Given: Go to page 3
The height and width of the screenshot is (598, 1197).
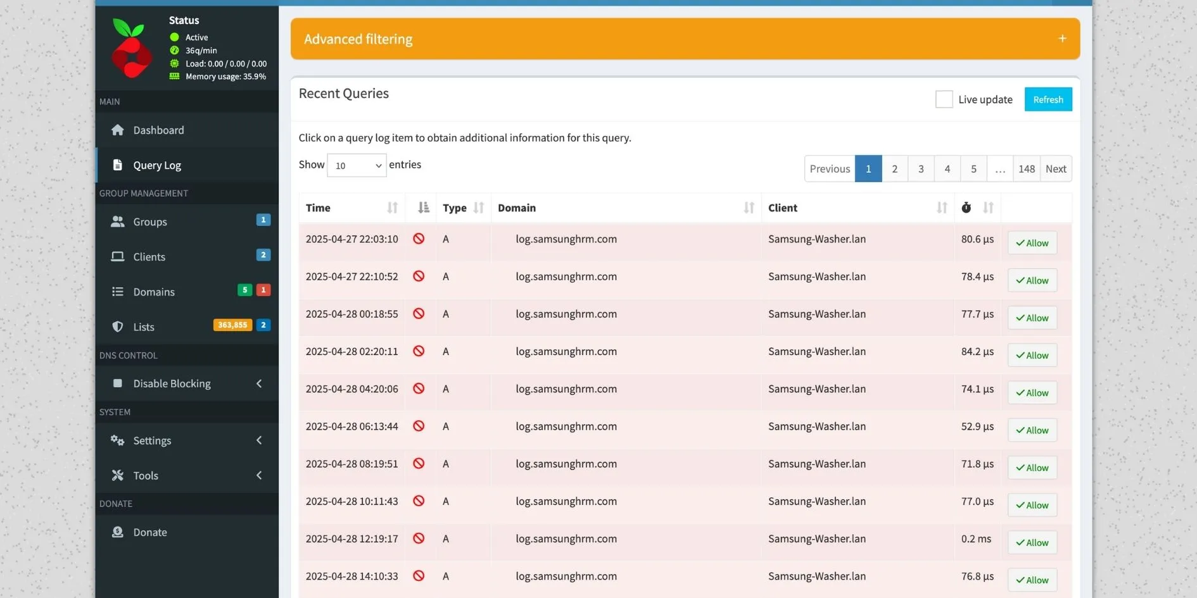Looking at the screenshot, I should [921, 169].
